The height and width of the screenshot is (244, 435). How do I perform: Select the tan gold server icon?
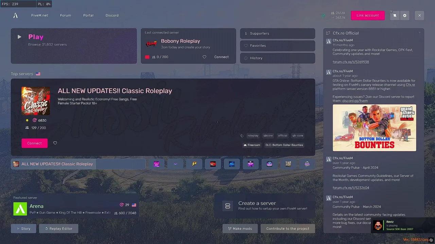(x=288, y=164)
